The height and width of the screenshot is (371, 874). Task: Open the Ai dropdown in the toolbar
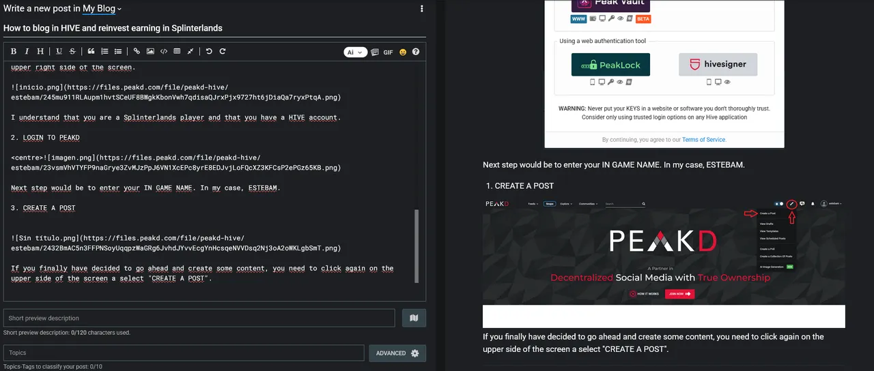pos(356,52)
